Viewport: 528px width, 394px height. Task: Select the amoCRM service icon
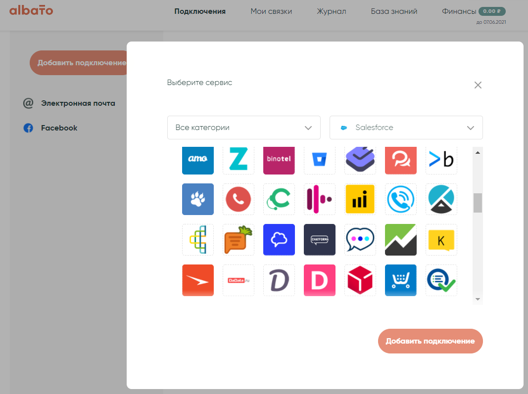198,159
